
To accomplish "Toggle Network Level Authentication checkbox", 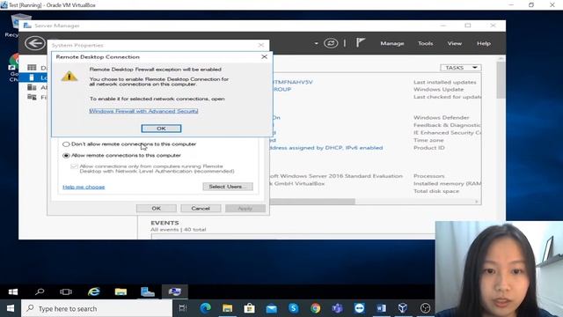I will point(74,166).
